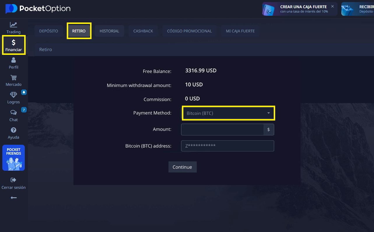Switch to the Retiro tab
The image size is (374, 232).
tap(79, 31)
